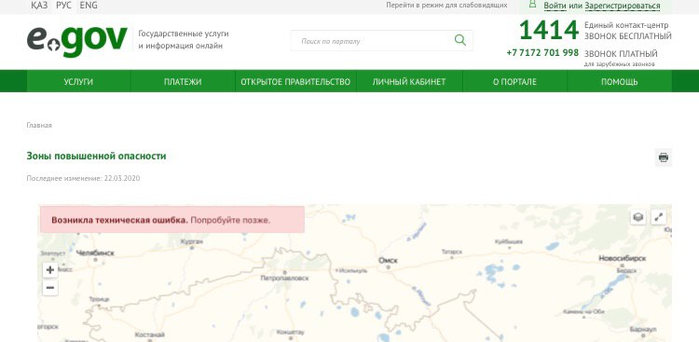Open the ЛИЧНЫЙ КАБИНЕТ menu

[409, 82]
